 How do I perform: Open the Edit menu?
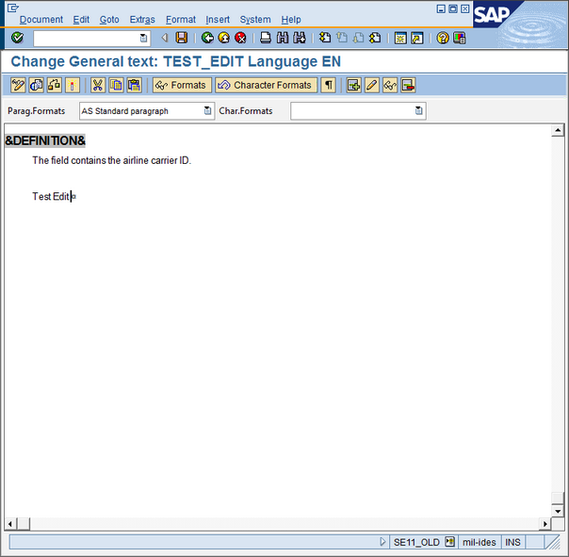81,19
